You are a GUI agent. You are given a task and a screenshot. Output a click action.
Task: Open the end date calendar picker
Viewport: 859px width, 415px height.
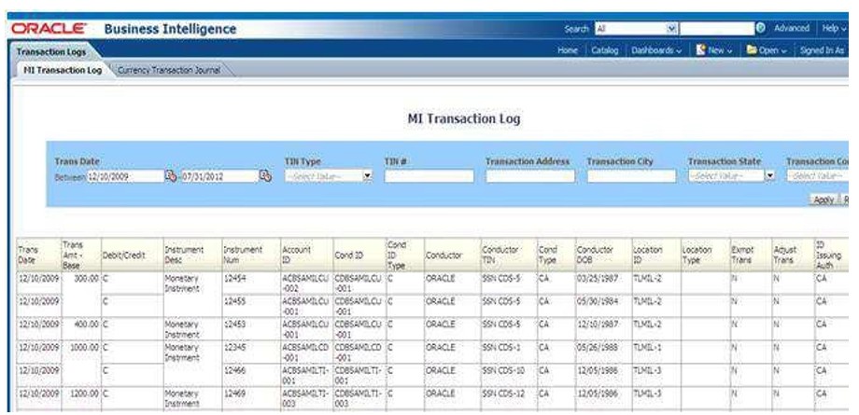266,175
